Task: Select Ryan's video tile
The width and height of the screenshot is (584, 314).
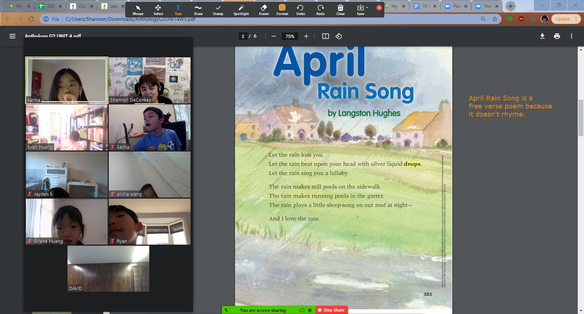Action: click(x=150, y=222)
